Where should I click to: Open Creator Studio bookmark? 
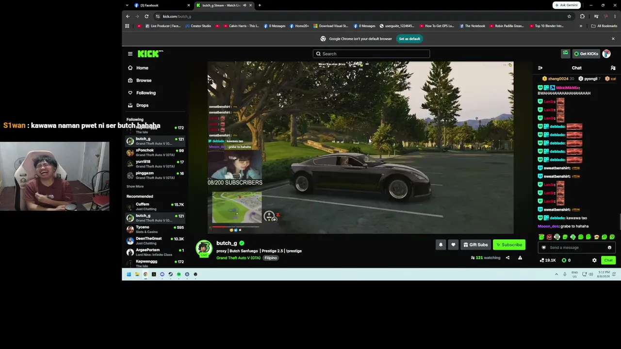coord(198,26)
